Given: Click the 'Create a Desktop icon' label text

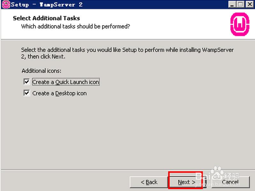Looking at the screenshot, I should [x=59, y=93].
